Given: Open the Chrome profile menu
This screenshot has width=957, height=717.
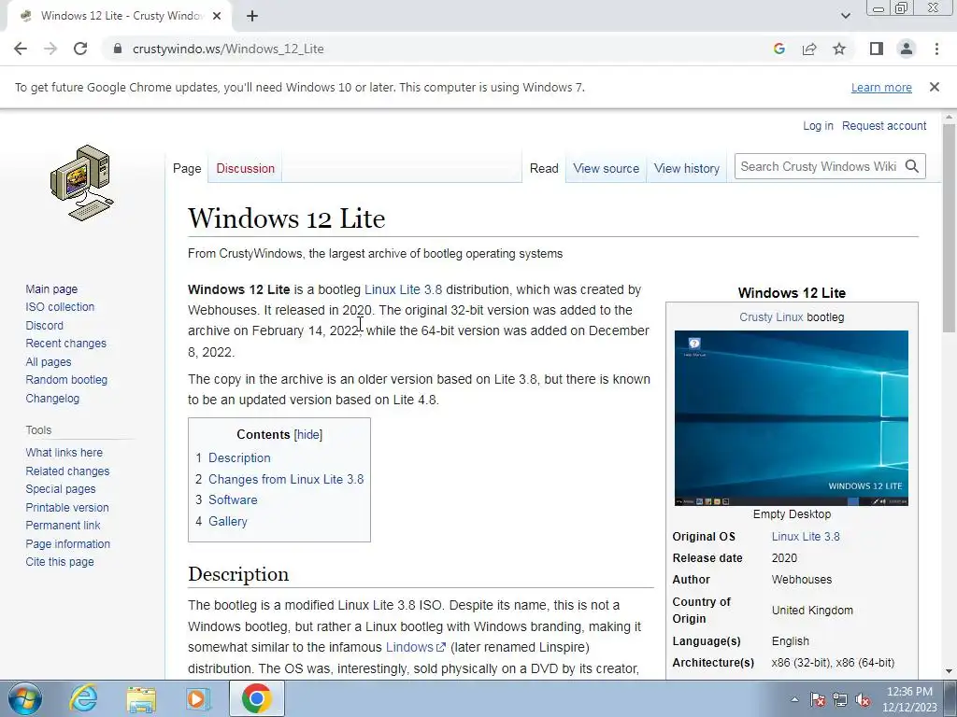Looking at the screenshot, I should [x=907, y=49].
